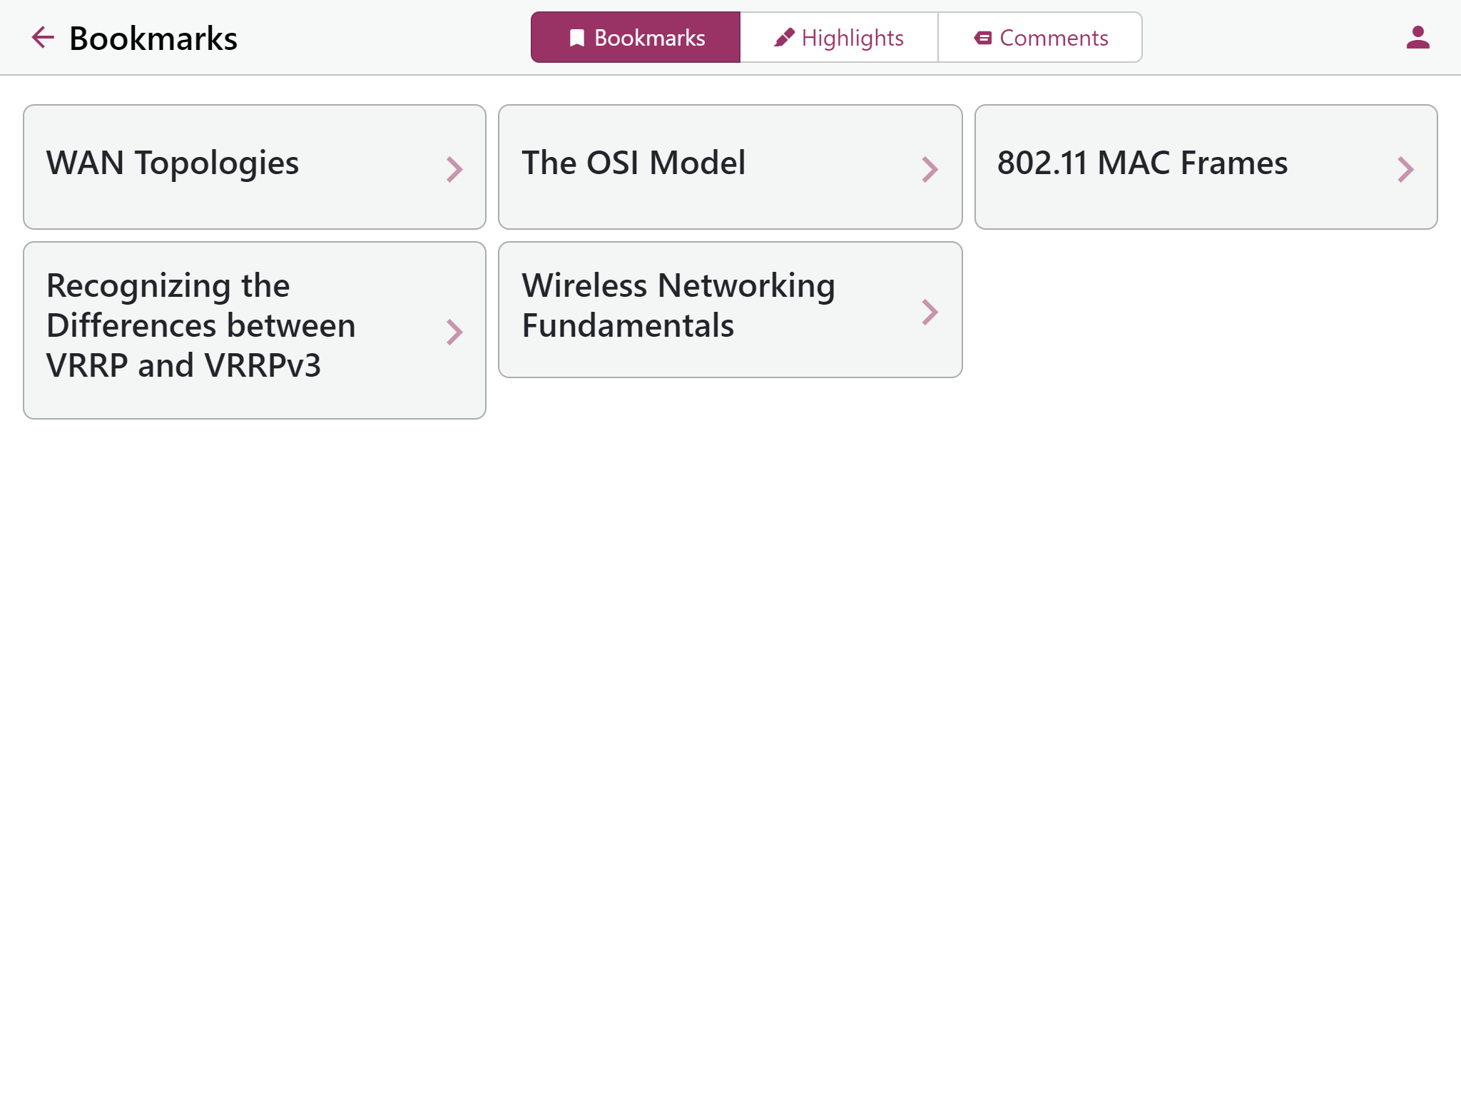Open Recognizing the Differences between VRRP bookmark

[x=255, y=330]
